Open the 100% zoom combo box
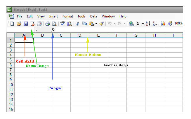191x119 pixels. click(178, 23)
